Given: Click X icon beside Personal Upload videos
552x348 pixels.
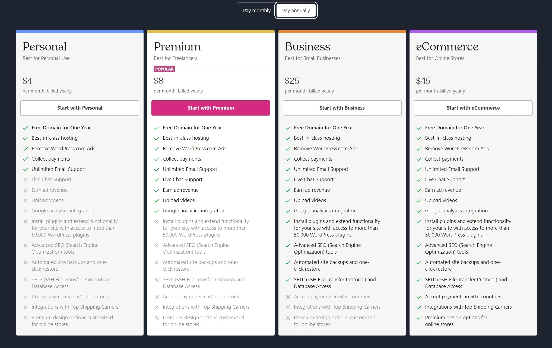Looking at the screenshot, I should [26, 201].
